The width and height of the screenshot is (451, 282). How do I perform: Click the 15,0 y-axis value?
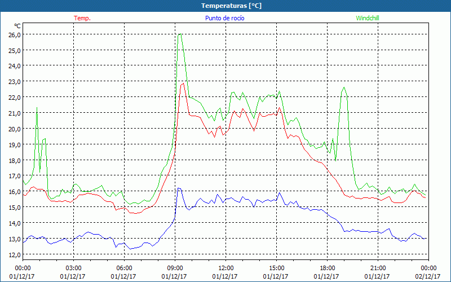(x=15, y=207)
